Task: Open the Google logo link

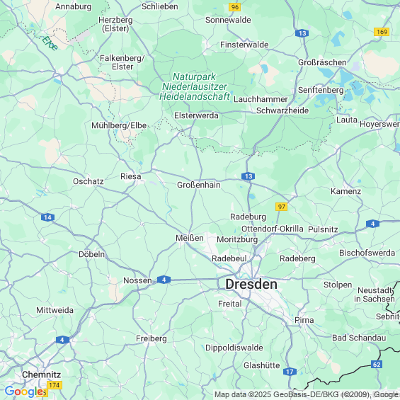Action: (23, 392)
